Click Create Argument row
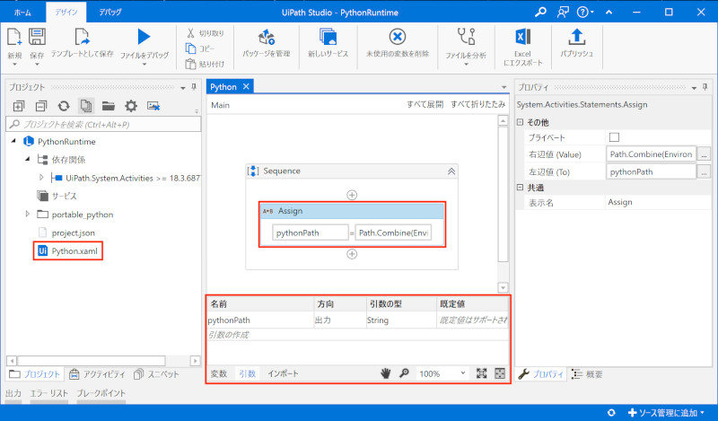Image resolution: width=718 pixels, height=421 pixels. click(x=357, y=335)
